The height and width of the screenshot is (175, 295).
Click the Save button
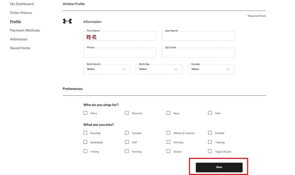(x=219, y=167)
